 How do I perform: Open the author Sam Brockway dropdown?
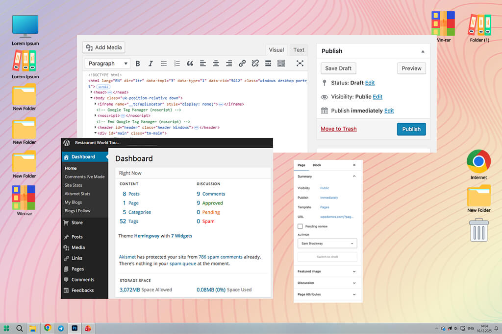327,244
